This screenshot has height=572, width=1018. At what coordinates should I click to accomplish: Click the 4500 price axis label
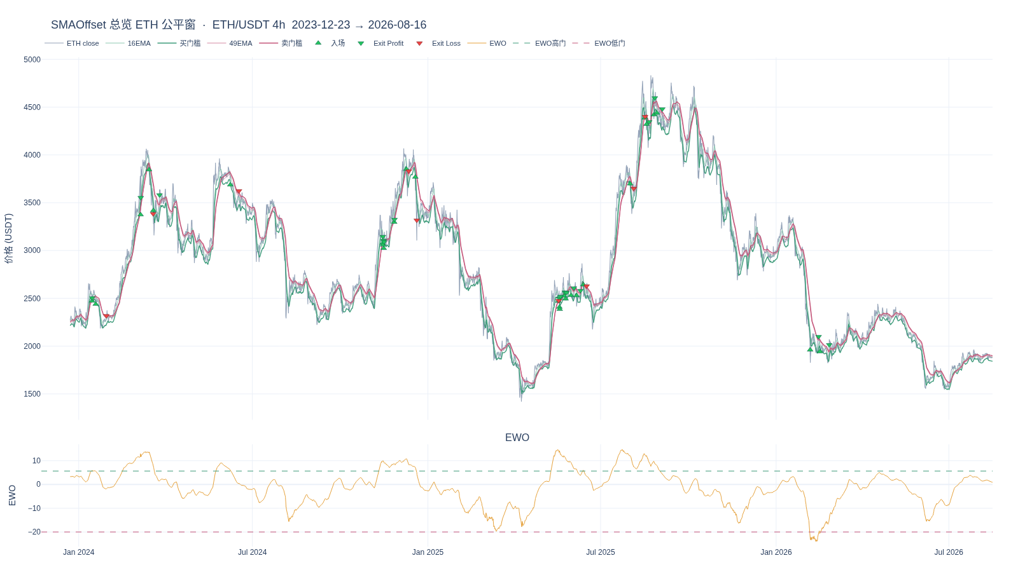(32, 107)
